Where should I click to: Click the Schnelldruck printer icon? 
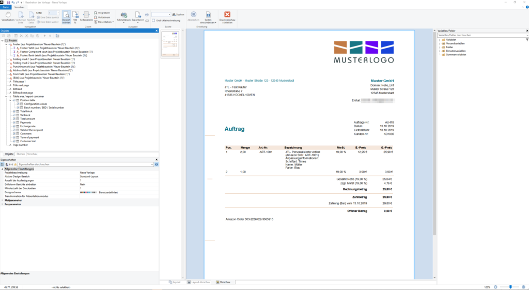[x=124, y=17]
